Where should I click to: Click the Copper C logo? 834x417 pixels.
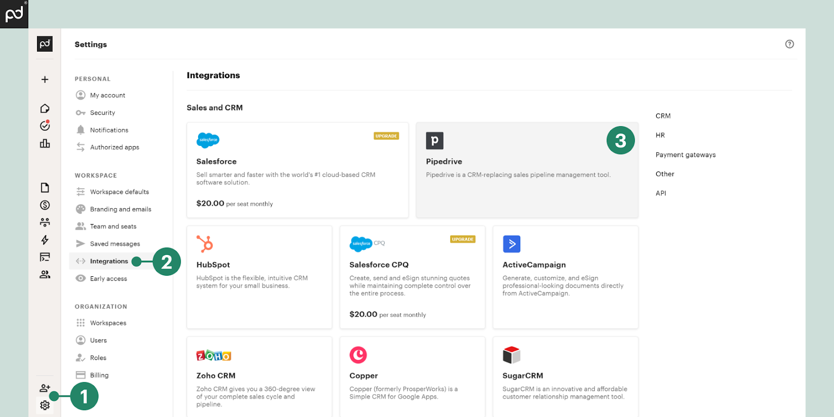[358, 355]
